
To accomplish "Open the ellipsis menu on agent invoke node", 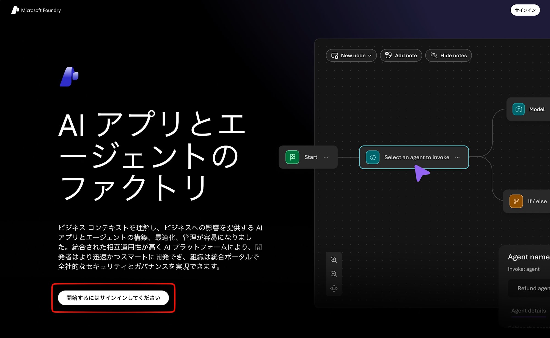I will (457, 157).
